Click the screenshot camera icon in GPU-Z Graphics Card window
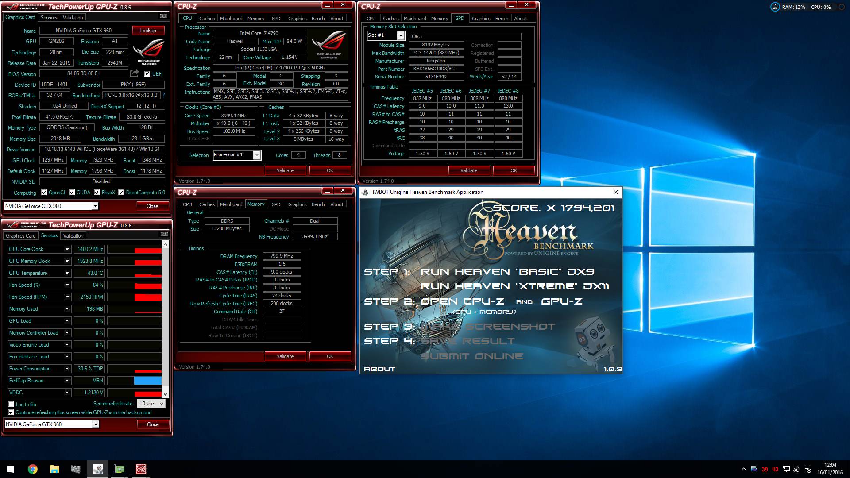 (163, 16)
